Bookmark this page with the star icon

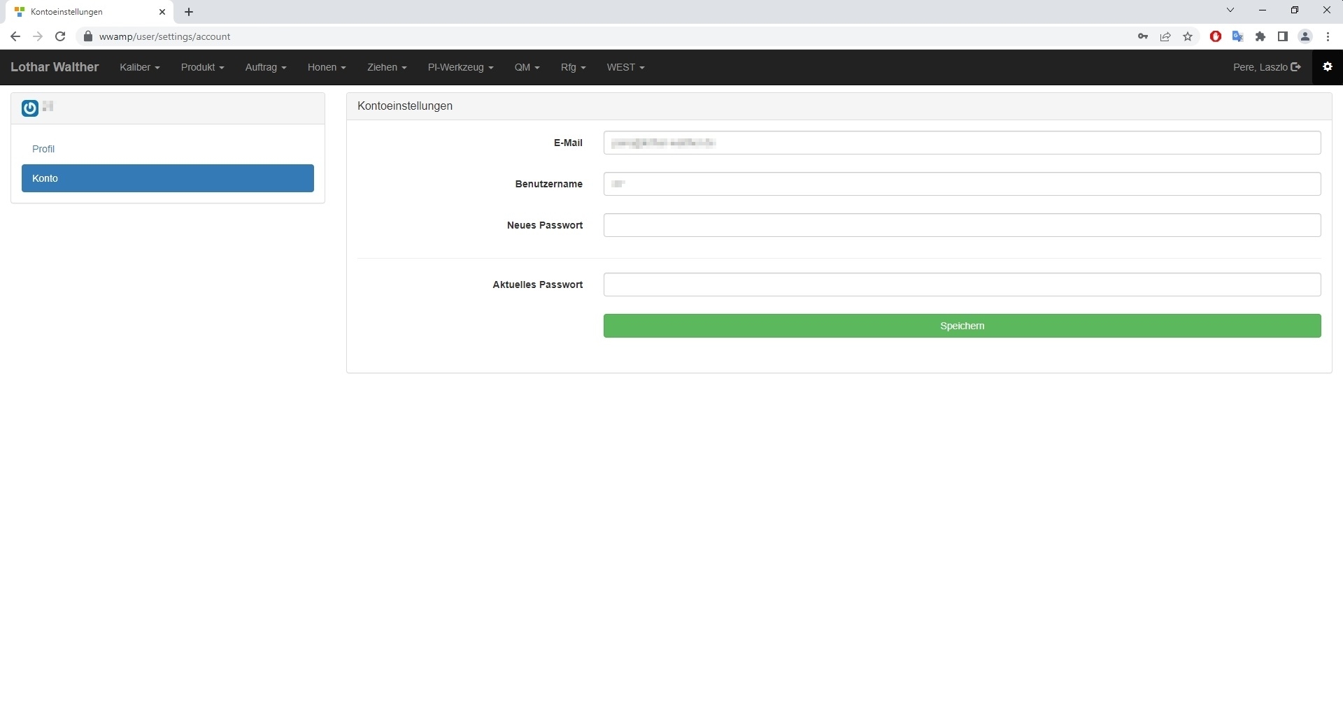click(1188, 36)
